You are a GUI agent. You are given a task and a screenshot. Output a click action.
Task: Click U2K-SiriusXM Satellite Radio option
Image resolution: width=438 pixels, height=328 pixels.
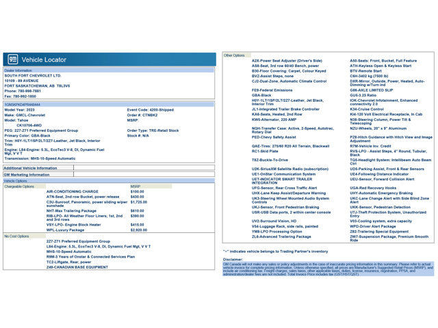point(290,169)
